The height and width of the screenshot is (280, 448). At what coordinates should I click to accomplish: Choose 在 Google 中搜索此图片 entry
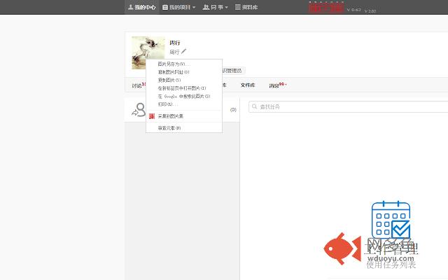pos(184,97)
